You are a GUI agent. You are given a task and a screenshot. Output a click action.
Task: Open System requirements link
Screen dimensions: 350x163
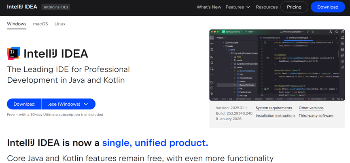pyautogui.click(x=274, y=108)
